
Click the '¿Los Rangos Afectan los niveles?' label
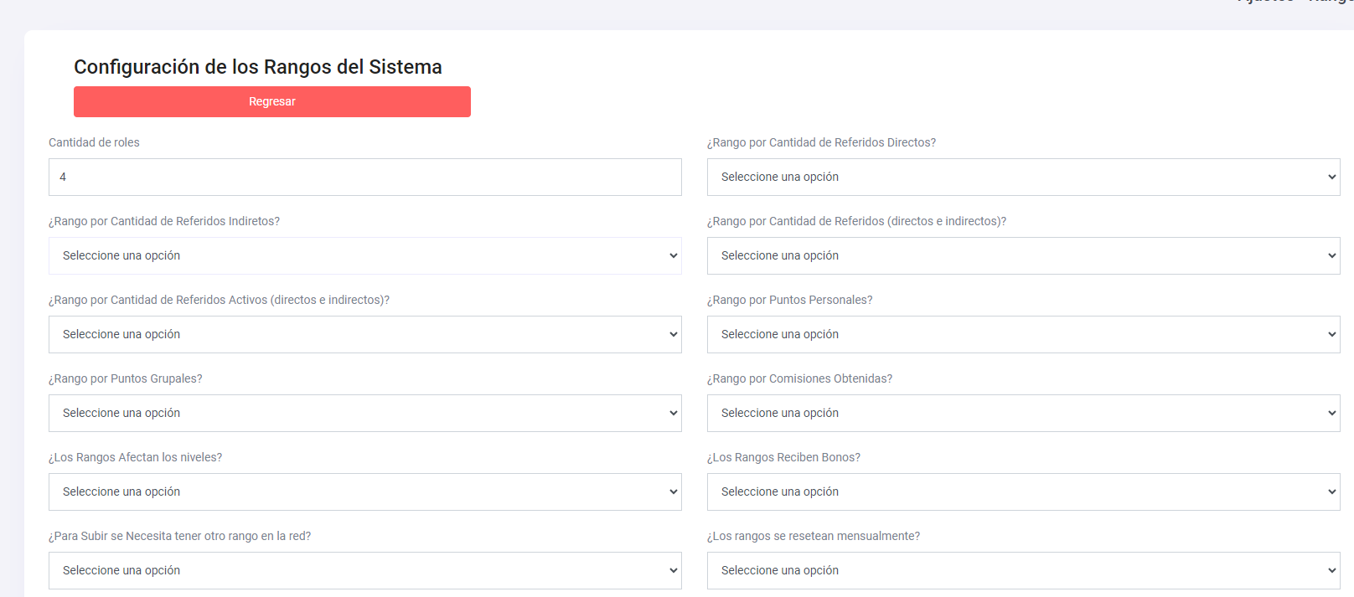pos(135,457)
